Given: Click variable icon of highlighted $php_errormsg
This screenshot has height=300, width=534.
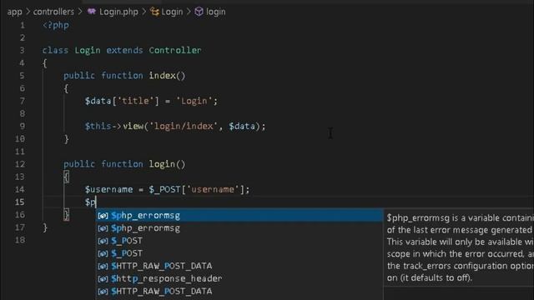Looking at the screenshot, I should (x=103, y=216).
